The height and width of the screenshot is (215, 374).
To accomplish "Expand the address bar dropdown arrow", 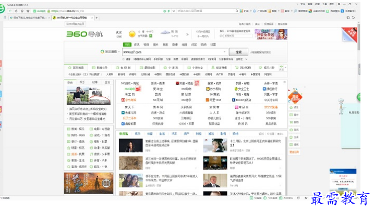I will coord(174,11).
